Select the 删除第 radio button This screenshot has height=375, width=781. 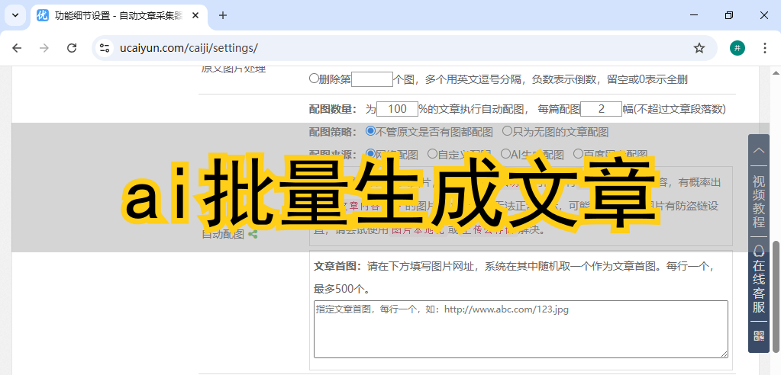click(x=314, y=79)
